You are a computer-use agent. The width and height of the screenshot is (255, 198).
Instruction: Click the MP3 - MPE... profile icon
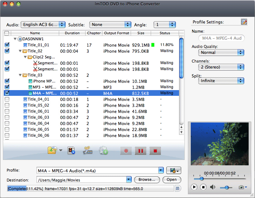tap(30, 87)
